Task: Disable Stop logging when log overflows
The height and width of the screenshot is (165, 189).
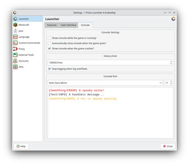Action: pos(49,69)
